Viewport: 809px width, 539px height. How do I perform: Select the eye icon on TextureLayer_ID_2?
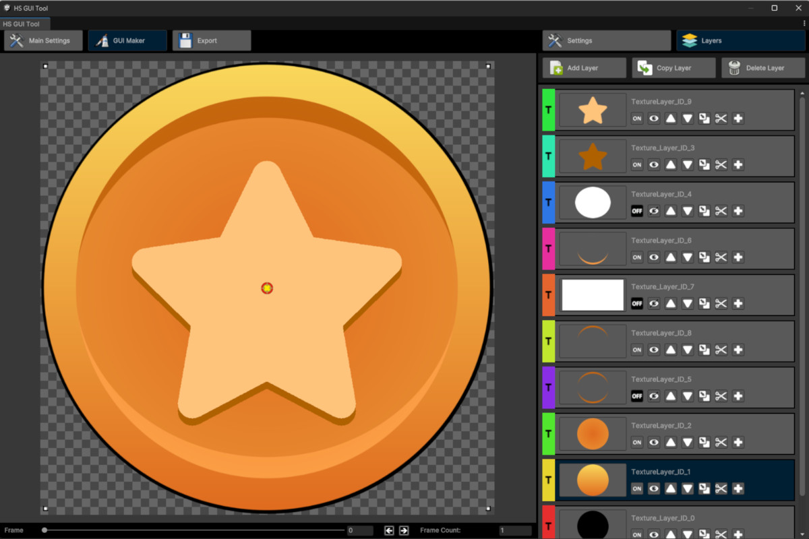pyautogui.click(x=653, y=442)
